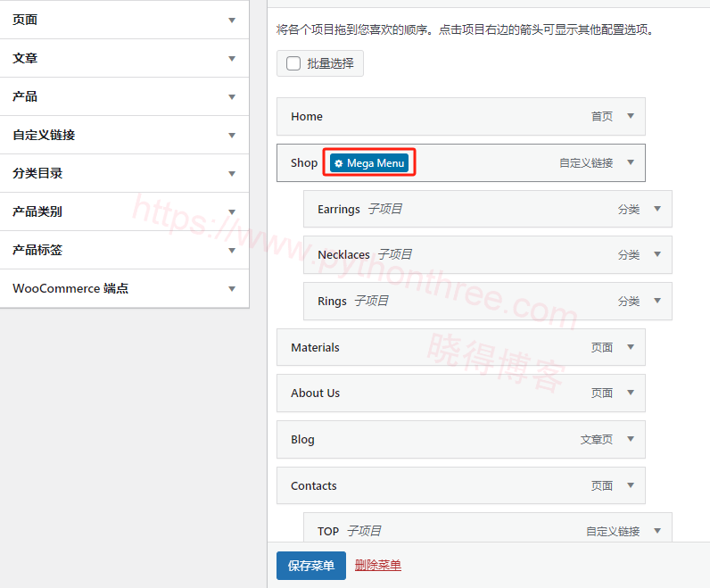
Task: Expand the 分类目录 panel
Action: [x=232, y=173]
